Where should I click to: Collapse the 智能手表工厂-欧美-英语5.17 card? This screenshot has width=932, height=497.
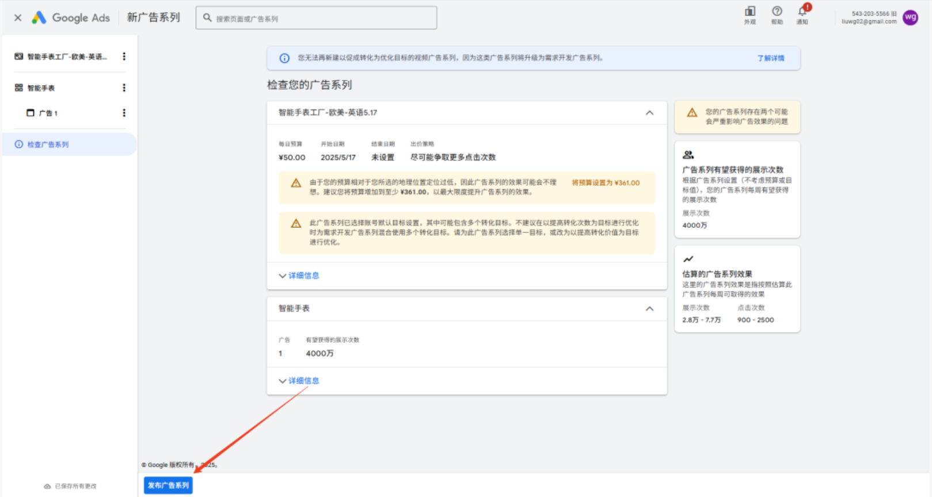[649, 113]
